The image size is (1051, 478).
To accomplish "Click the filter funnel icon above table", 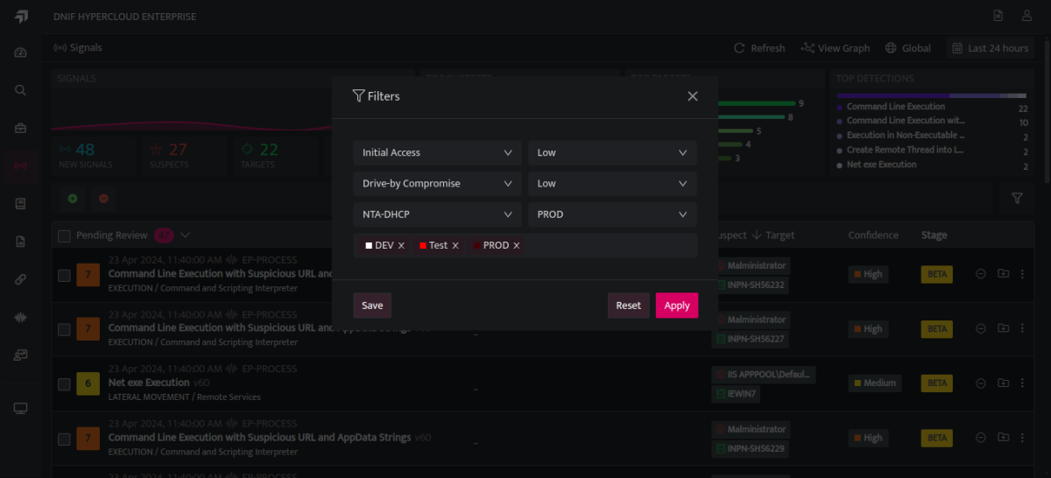I will 1017,199.
